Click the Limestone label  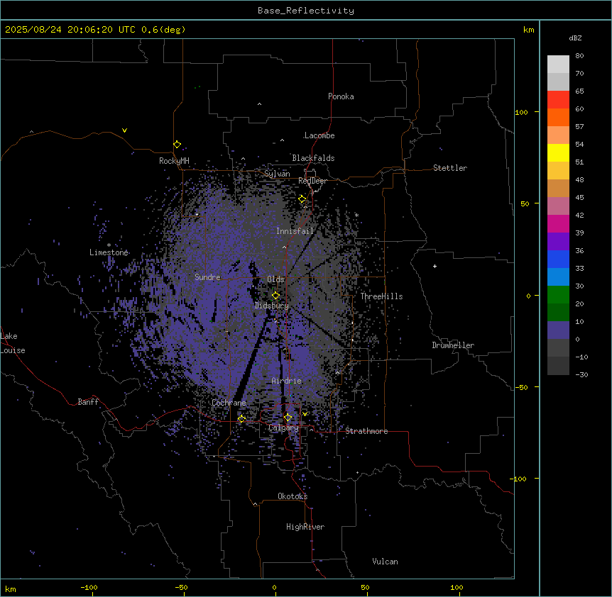click(x=109, y=252)
